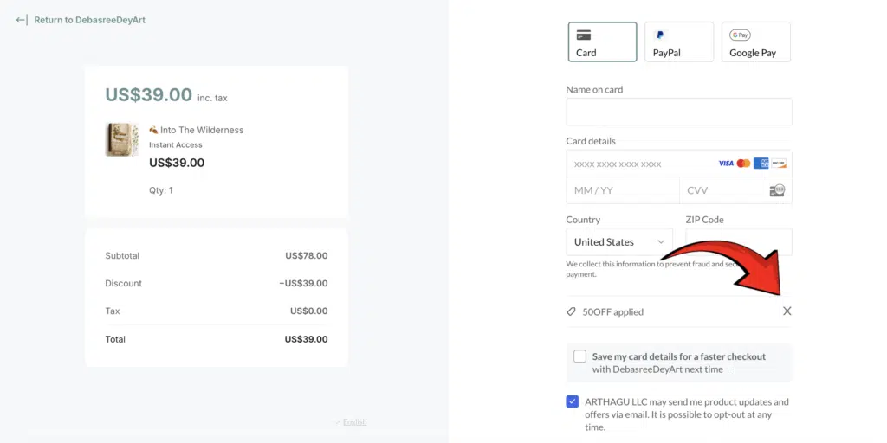Click the Into The Wilderness product thumbnail
Screen dimensions: 887x443
[121, 139]
